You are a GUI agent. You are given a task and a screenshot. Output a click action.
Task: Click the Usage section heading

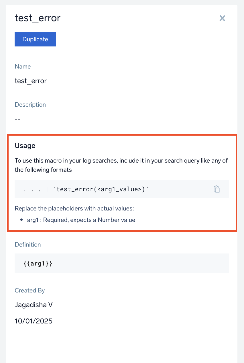(x=25, y=146)
